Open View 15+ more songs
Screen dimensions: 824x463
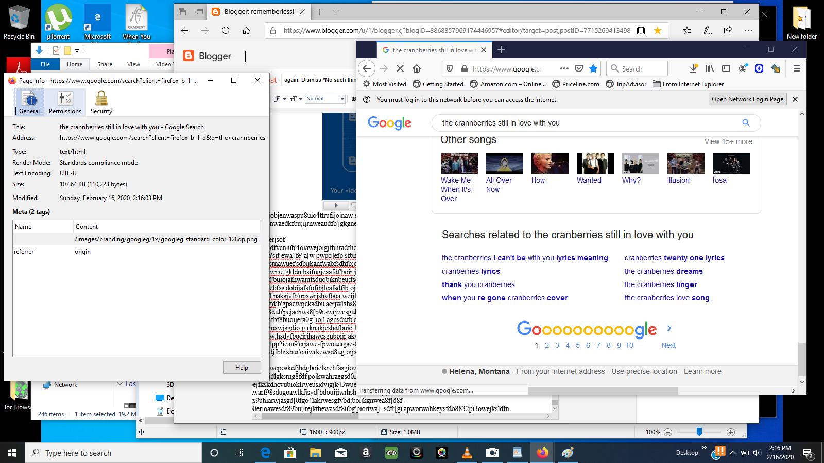pyautogui.click(x=728, y=141)
